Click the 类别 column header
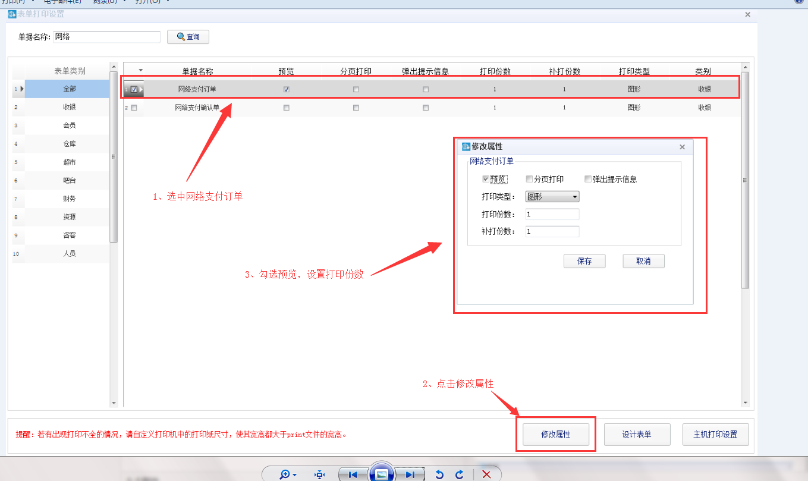Viewport: 808px width, 481px height. point(703,71)
